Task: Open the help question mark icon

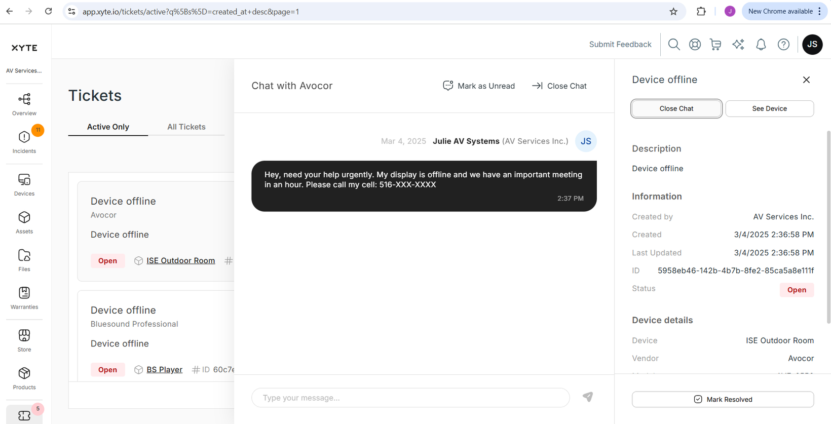Action: coord(783,45)
